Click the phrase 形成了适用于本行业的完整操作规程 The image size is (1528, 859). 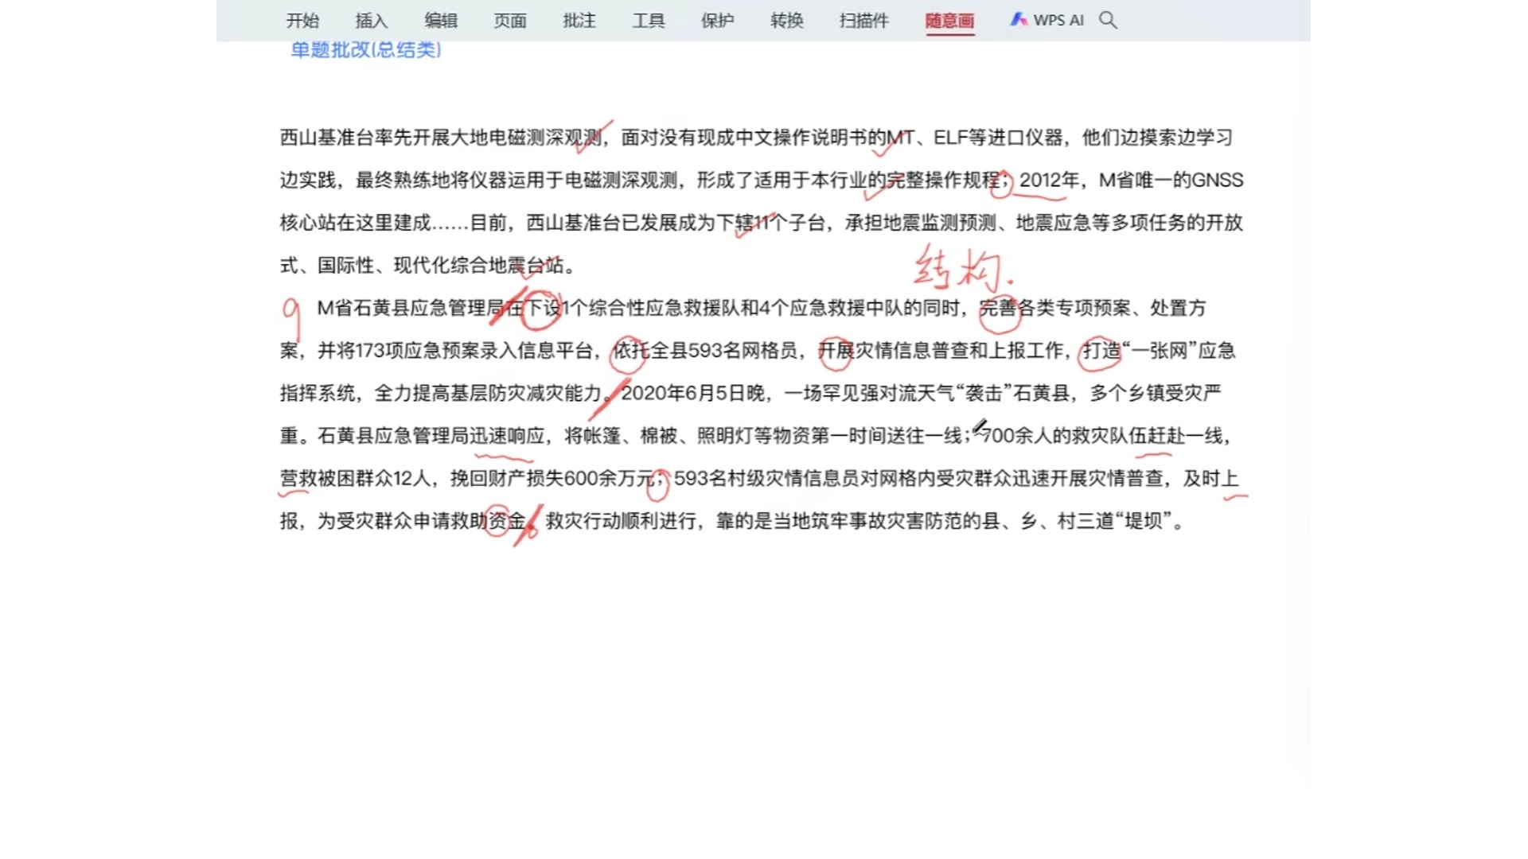point(848,181)
